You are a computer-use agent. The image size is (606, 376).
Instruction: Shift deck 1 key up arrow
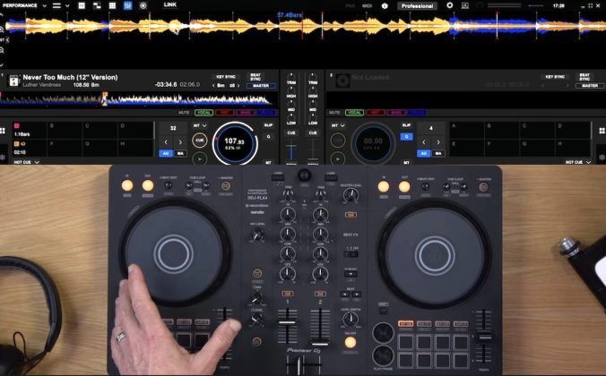(x=238, y=85)
